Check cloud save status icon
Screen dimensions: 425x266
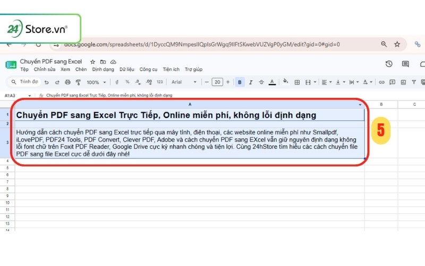(x=113, y=62)
